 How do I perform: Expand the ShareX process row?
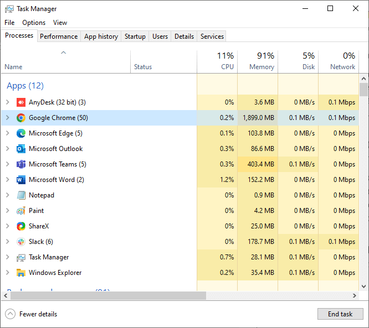pos(8,226)
